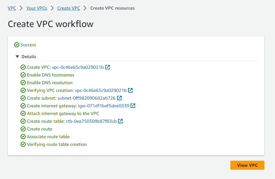Open the route table external link icon
275x179 pixels.
click(121, 121)
